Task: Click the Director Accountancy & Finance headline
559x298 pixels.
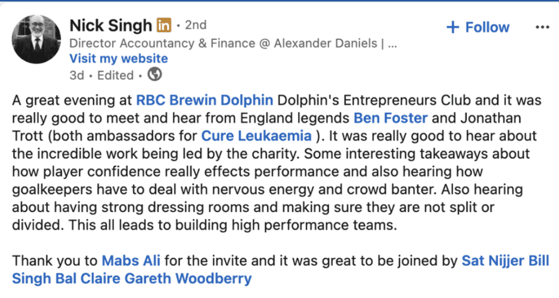Action: point(233,43)
